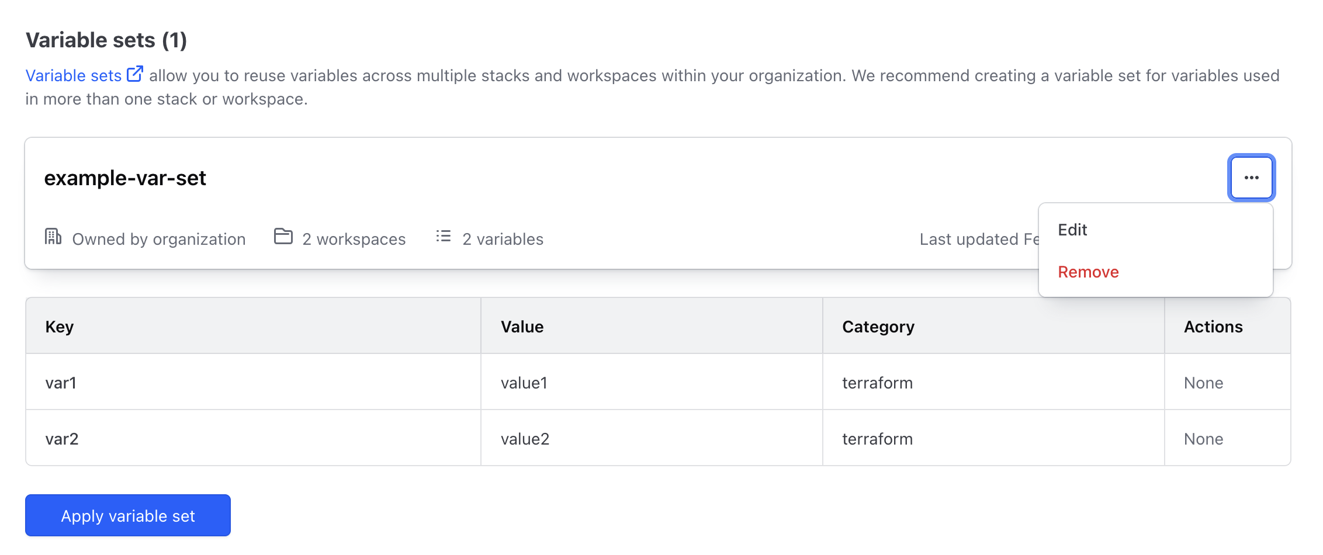
Task: Click the Value column header
Action: tap(522, 327)
